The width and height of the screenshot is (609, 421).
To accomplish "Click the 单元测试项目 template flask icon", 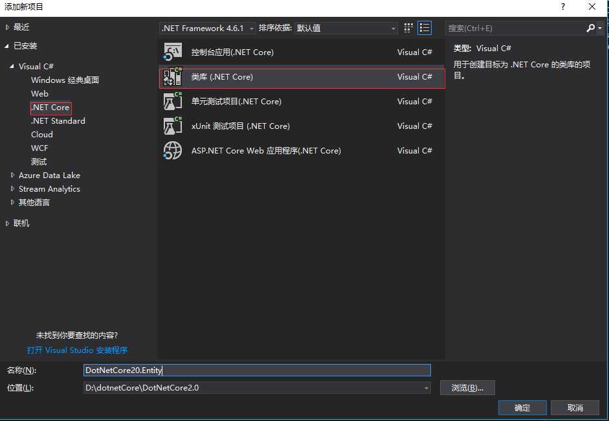I will [172, 102].
